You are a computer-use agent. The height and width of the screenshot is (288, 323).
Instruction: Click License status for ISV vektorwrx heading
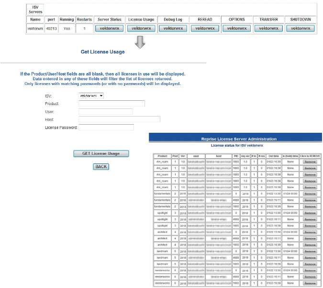coord(237,145)
